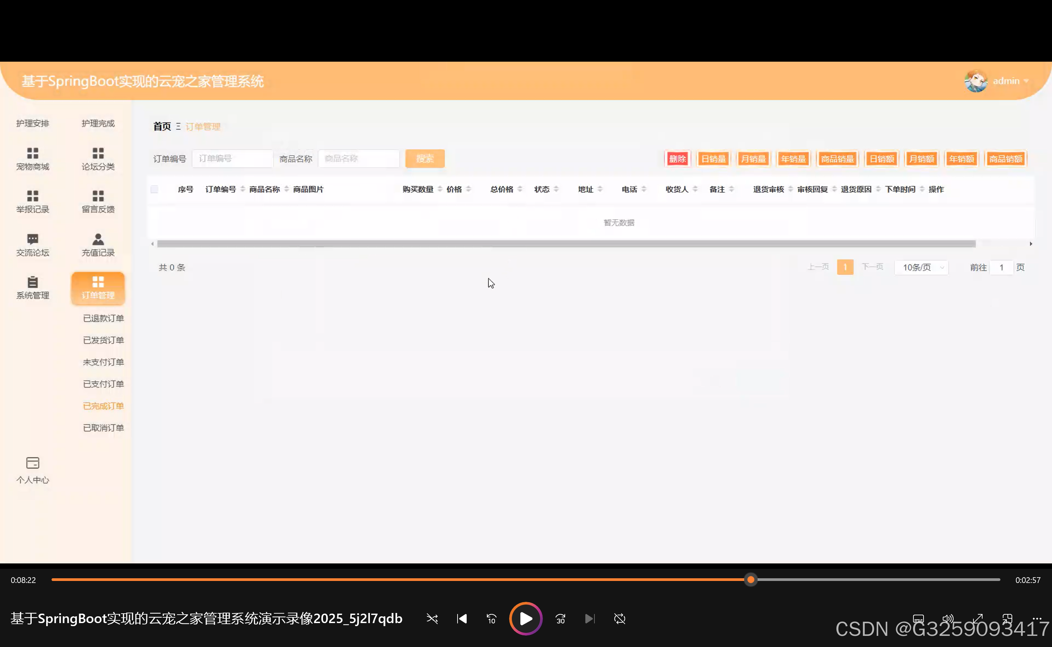This screenshot has width=1052, height=647.
Task: Open the 交流论坛 sidebar module
Action: click(32, 245)
